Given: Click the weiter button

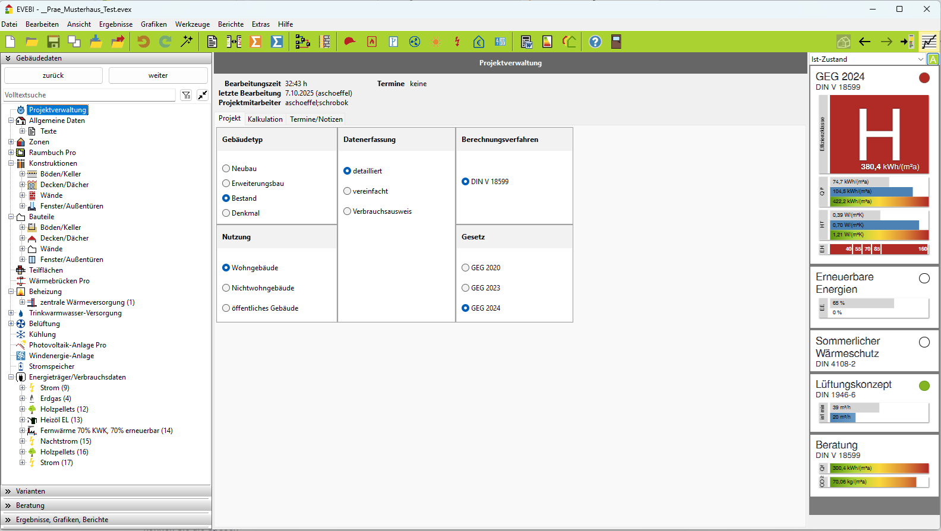Looking at the screenshot, I should (158, 75).
